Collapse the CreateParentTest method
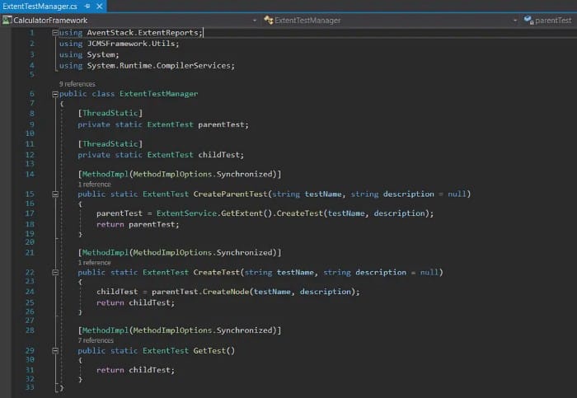Image resolution: width=577 pixels, height=398 pixels. pos(55,194)
